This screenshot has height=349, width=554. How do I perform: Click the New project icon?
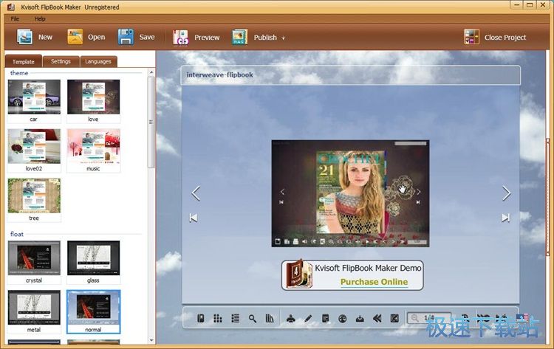(24, 37)
